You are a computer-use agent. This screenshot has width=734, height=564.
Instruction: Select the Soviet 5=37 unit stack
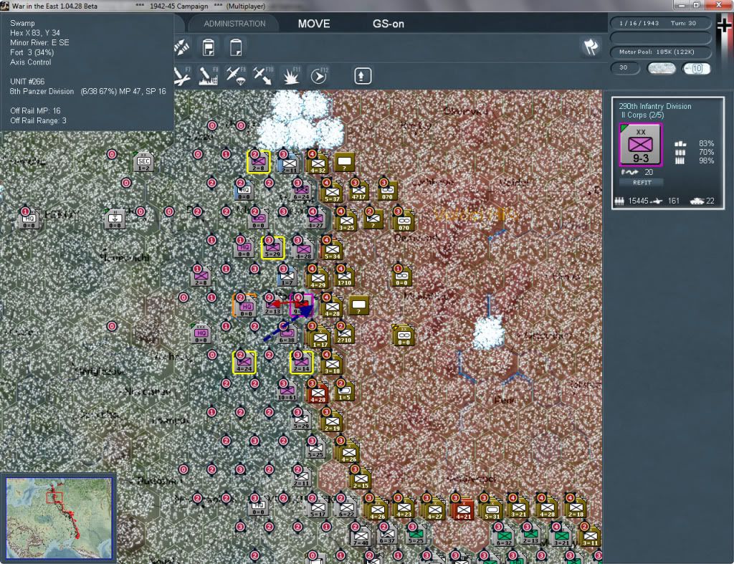[332, 191]
